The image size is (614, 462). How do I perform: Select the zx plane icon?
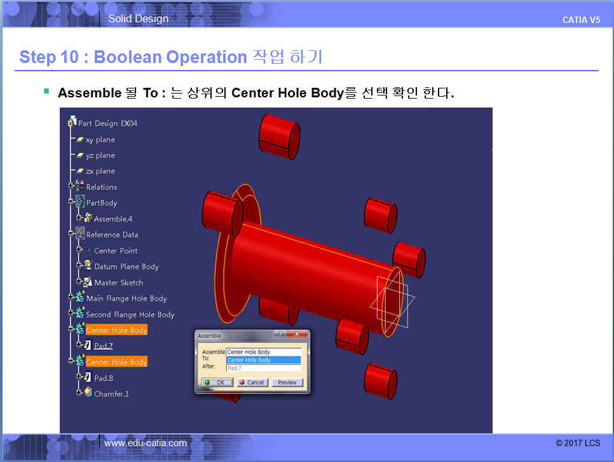[x=80, y=171]
